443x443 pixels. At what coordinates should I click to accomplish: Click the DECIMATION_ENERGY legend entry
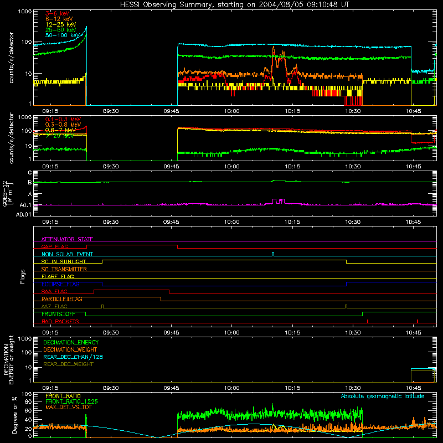71,342
